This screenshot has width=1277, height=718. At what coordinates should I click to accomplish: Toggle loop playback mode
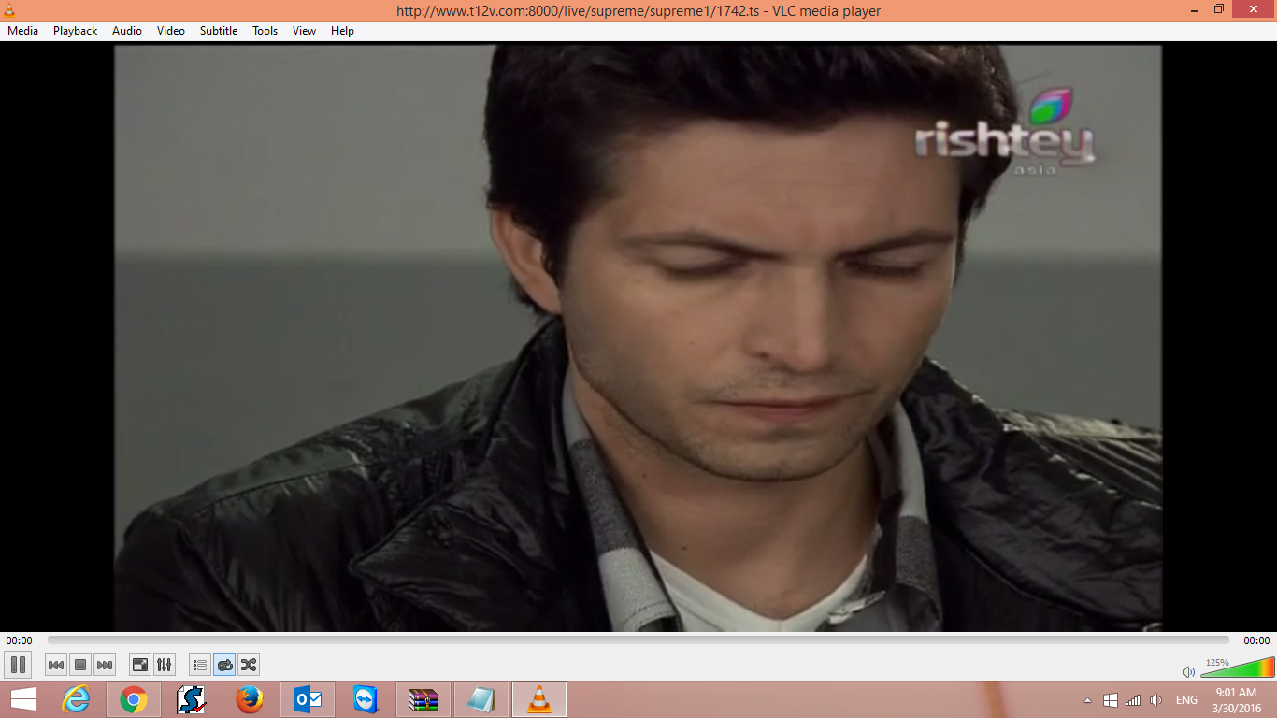(224, 664)
